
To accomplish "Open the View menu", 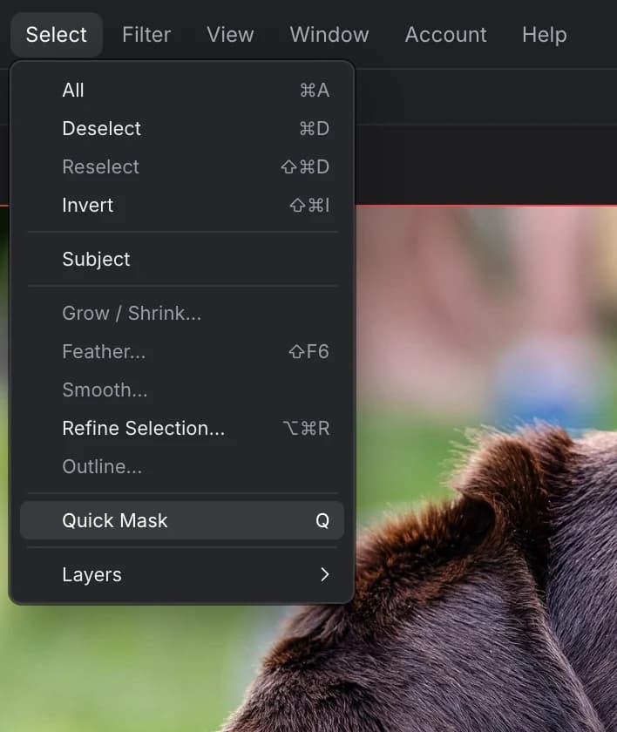I will [231, 35].
